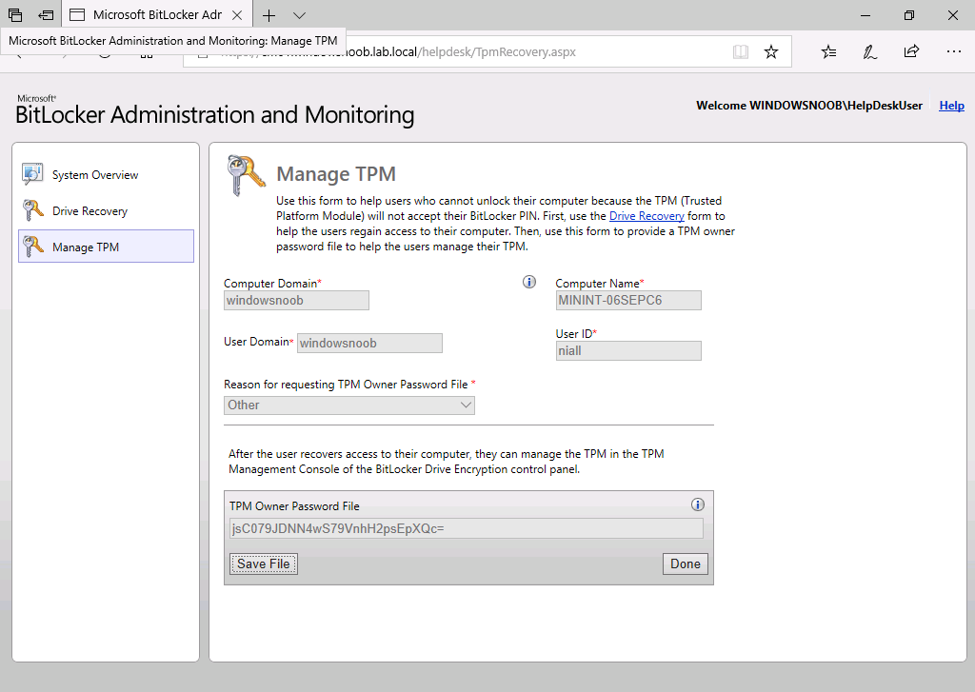The image size is (975, 692).
Task: Open reading view from the address bar
Action: [x=740, y=51]
